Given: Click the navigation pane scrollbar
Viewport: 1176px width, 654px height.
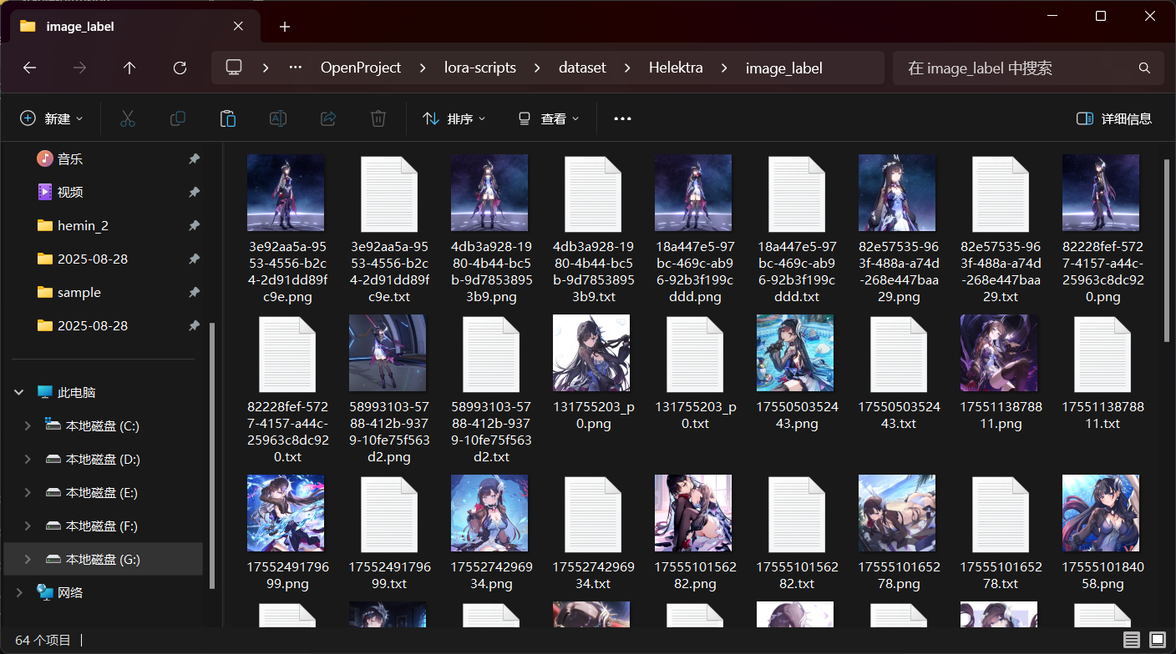Looking at the screenshot, I should pyautogui.click(x=212, y=455).
